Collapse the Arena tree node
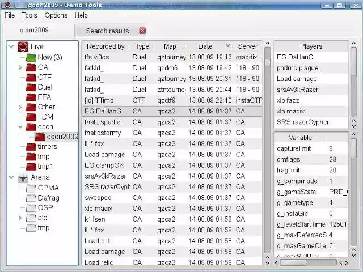The width and height of the screenshot is (363, 272). [11, 177]
